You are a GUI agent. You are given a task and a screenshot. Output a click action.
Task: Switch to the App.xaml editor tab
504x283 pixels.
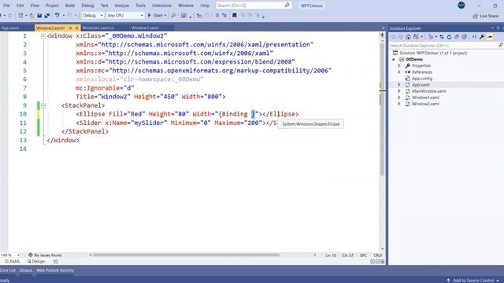(x=9, y=28)
